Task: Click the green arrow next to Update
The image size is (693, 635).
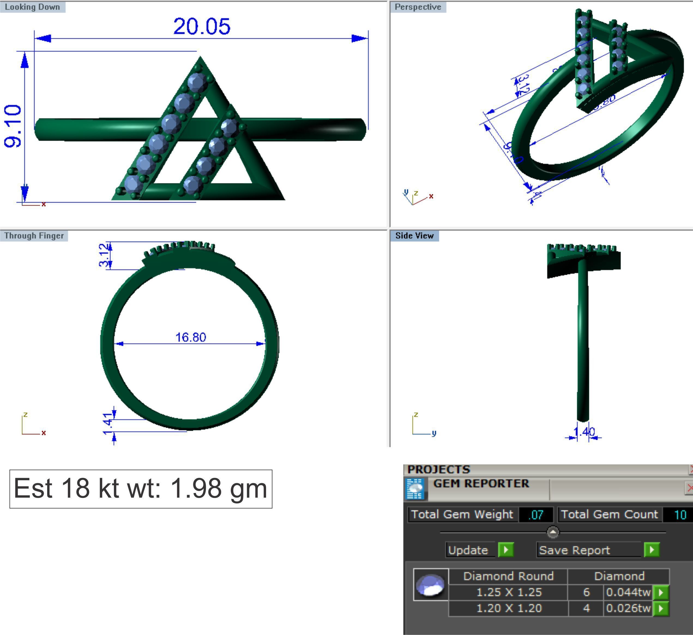Action: 506,550
